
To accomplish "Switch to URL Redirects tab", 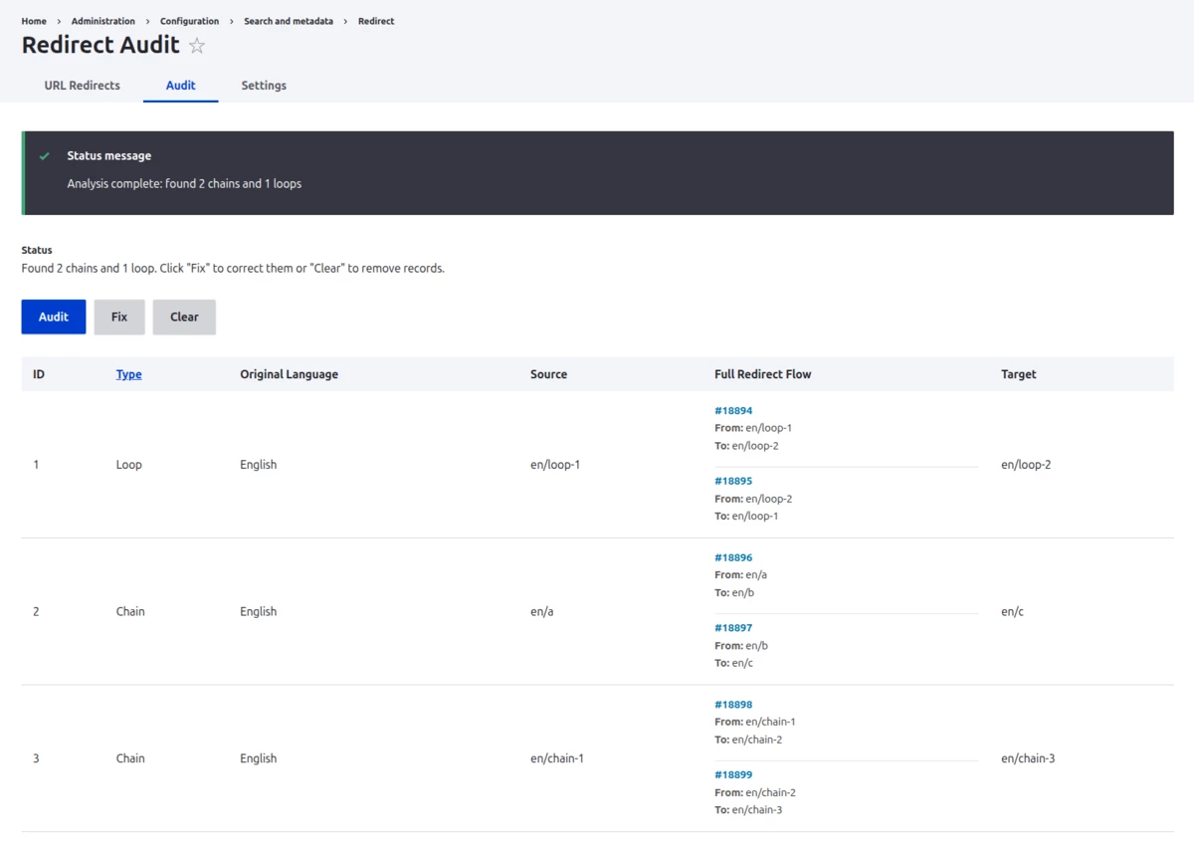I will coord(83,86).
